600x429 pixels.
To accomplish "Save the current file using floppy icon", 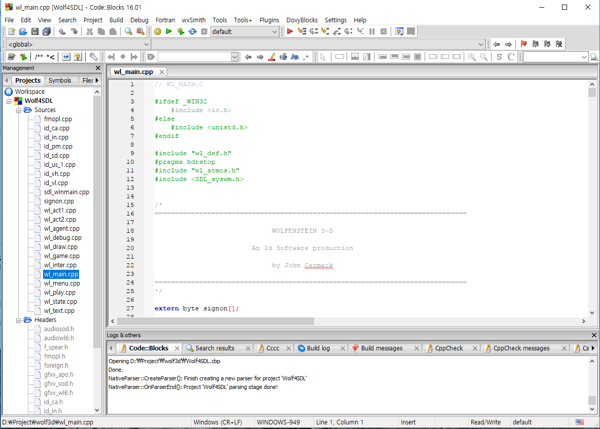I will point(35,31).
